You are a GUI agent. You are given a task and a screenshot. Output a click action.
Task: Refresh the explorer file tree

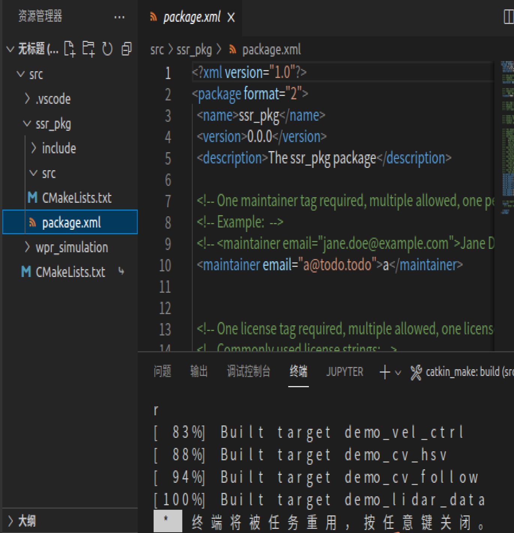108,49
